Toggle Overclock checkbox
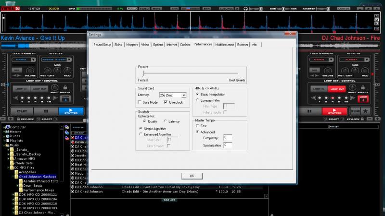385x216 pixels. [166, 102]
